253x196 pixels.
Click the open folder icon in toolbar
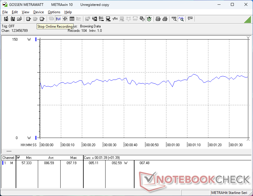pyautogui.click(x=19, y=19)
